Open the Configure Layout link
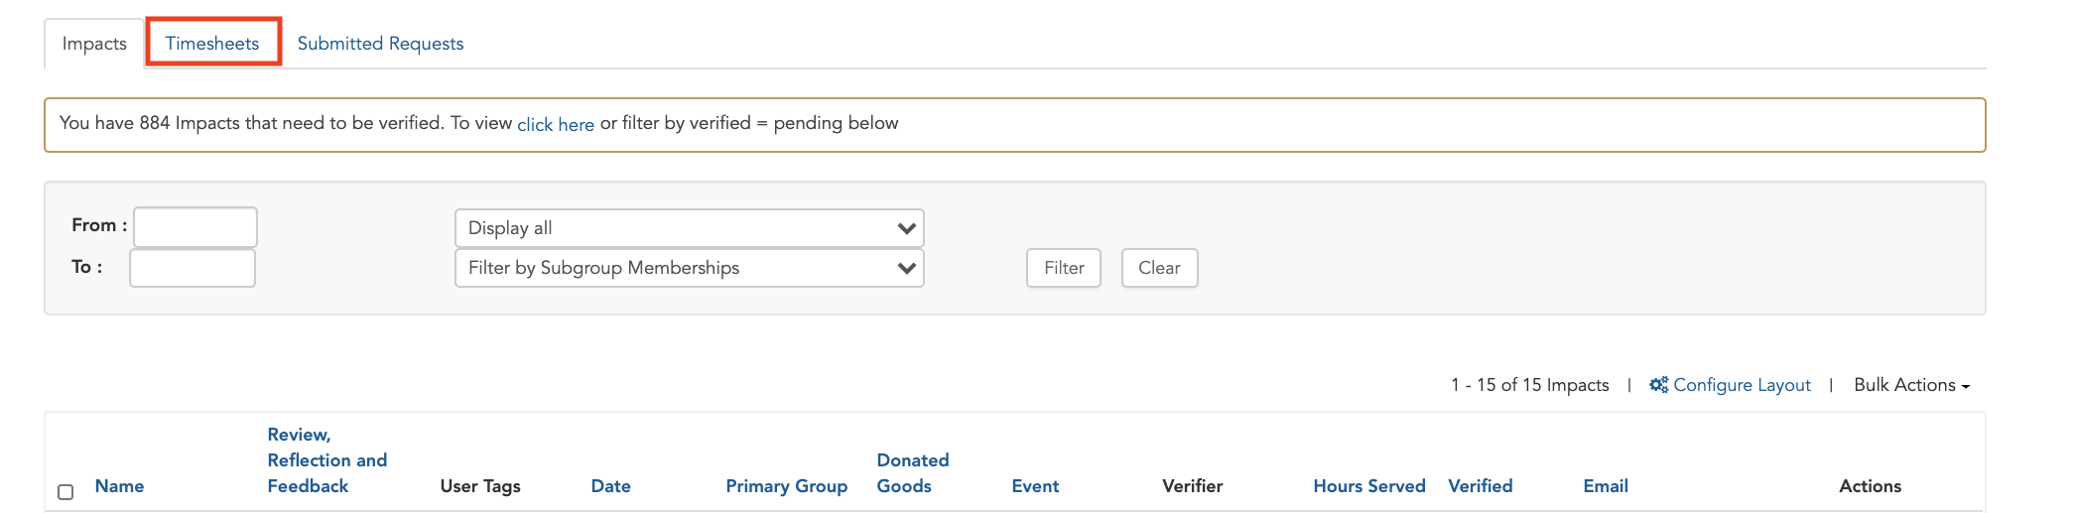 (x=1742, y=385)
